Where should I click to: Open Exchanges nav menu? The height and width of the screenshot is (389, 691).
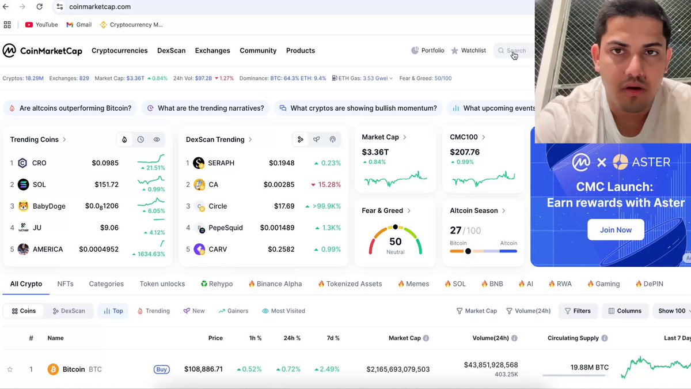point(212,51)
